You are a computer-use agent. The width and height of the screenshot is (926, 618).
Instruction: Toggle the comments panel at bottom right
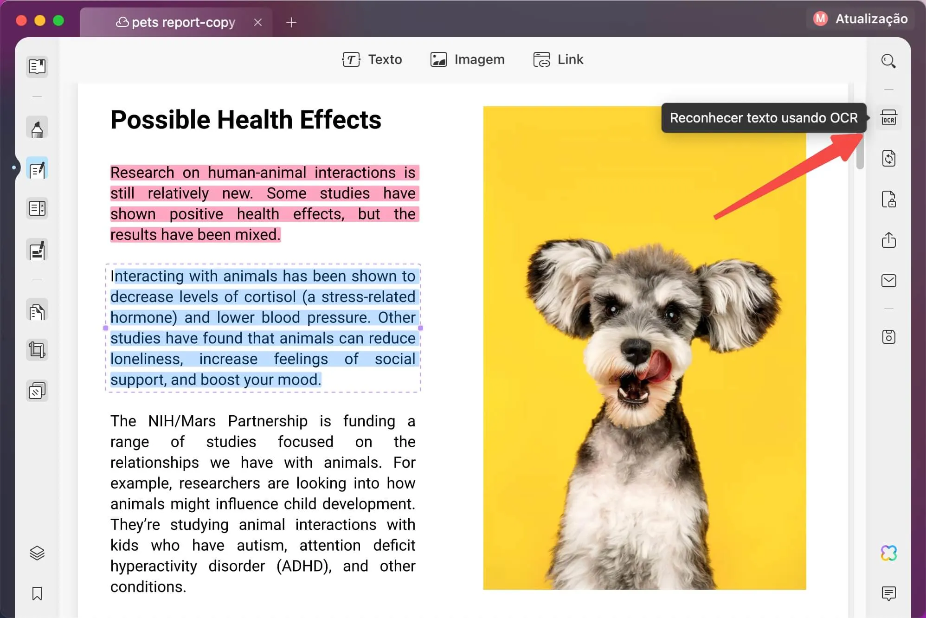point(889,593)
